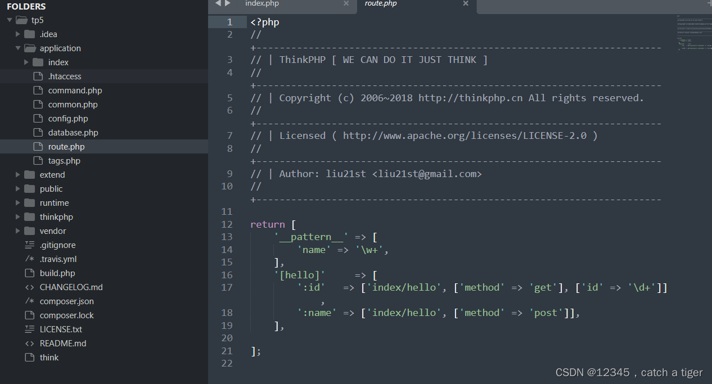712x384 pixels.
Task: Click the ':name' string on line 18
Action: coord(317,313)
